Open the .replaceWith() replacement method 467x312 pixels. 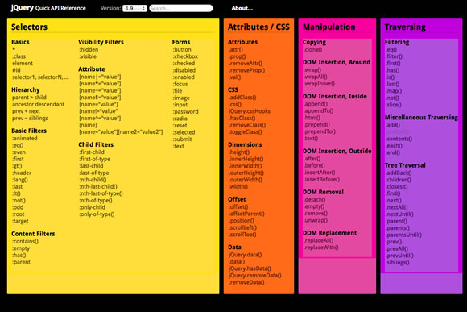point(321,248)
